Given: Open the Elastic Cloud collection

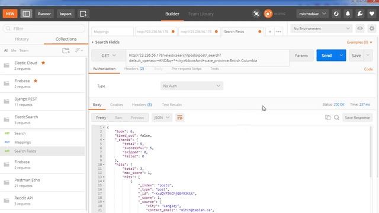Looking at the screenshot, I should (42, 66).
